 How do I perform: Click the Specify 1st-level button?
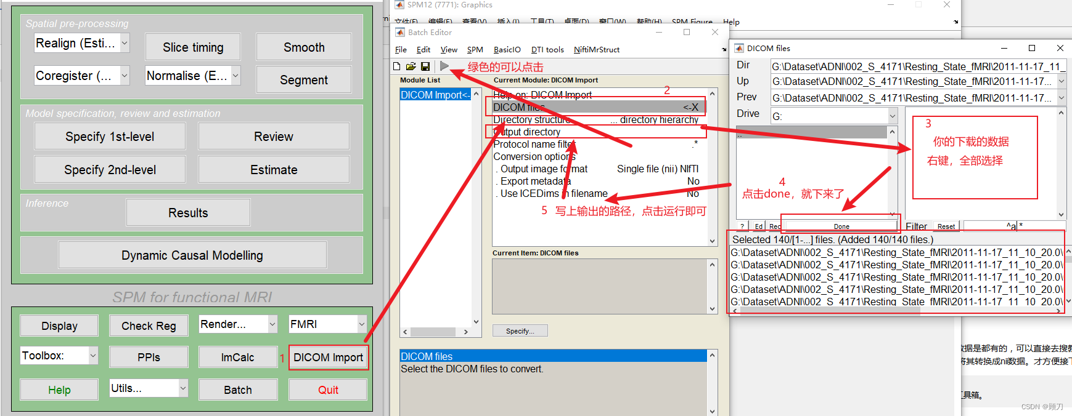[x=110, y=137]
